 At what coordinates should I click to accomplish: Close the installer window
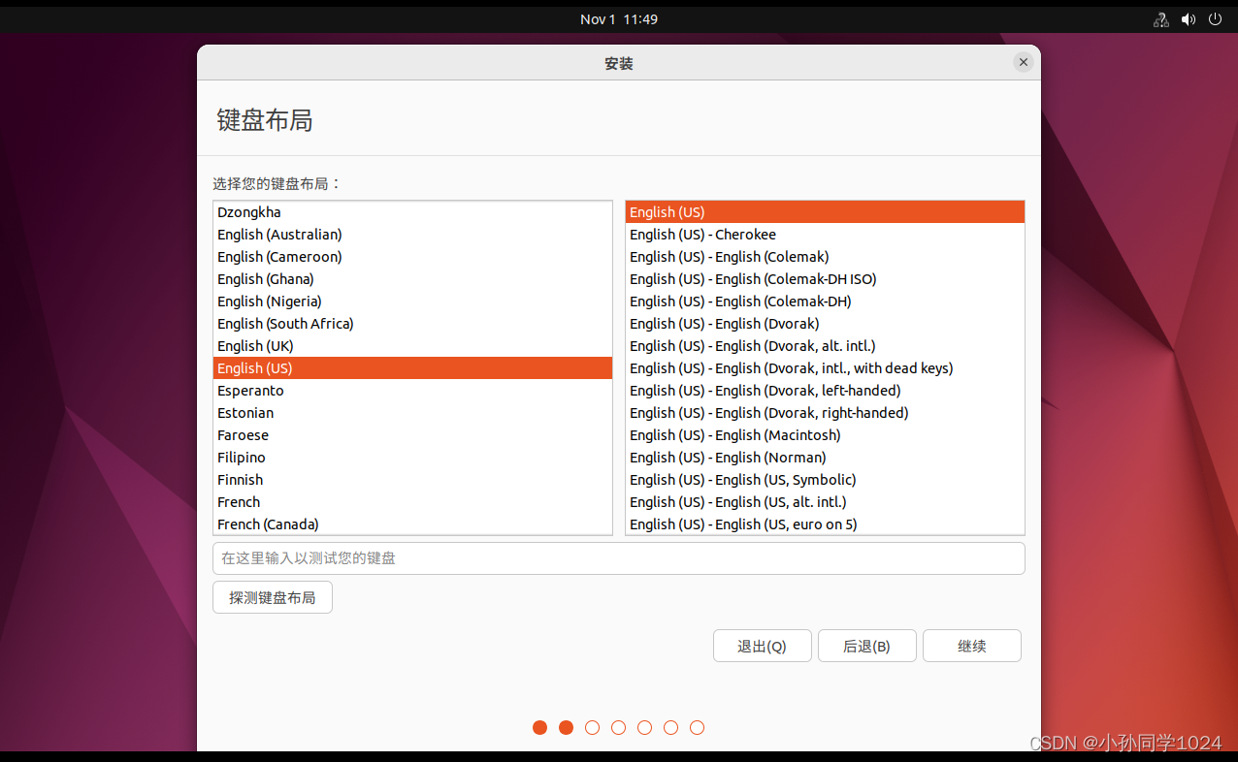click(x=1023, y=62)
